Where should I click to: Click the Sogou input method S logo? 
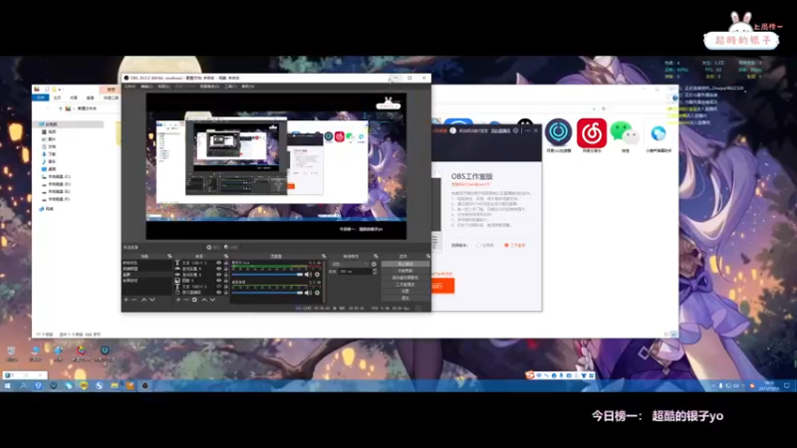(530, 375)
